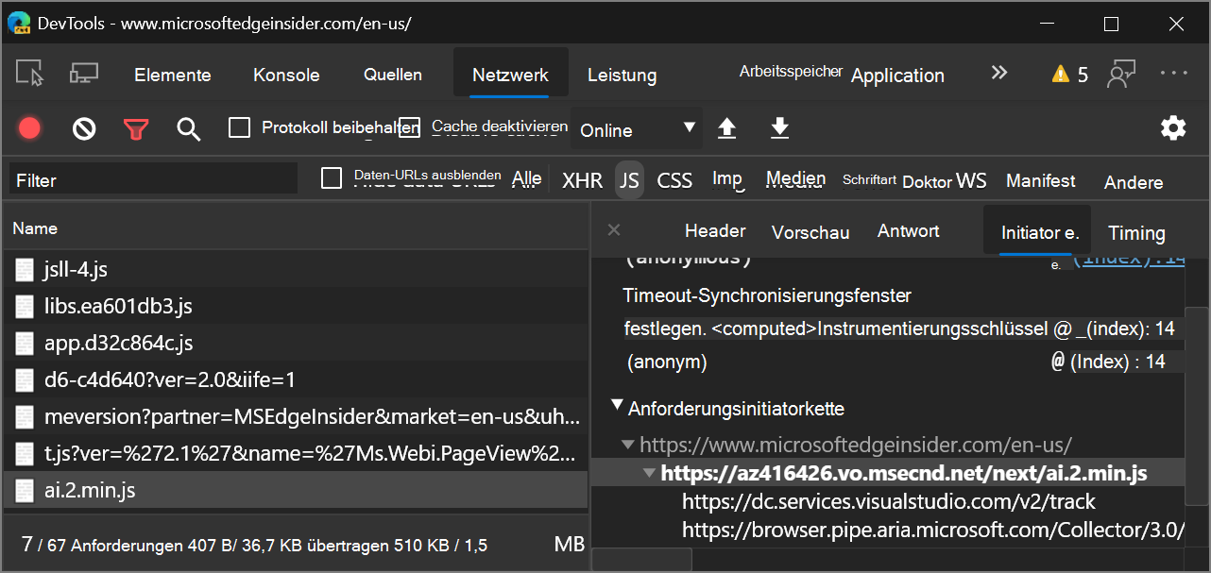Collapse the ai.2.min.js initiator chain node
This screenshot has width=1211, height=573.
(x=650, y=472)
